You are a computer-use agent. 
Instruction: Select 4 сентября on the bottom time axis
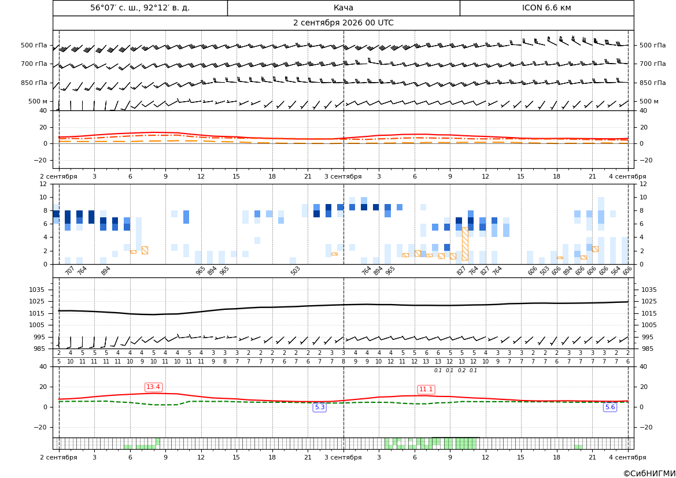click(627, 457)
